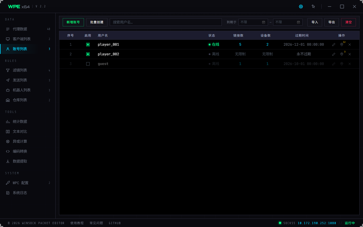Delete player_001 using the X icon
Viewport: 363px width, 227px height.
(350, 45)
